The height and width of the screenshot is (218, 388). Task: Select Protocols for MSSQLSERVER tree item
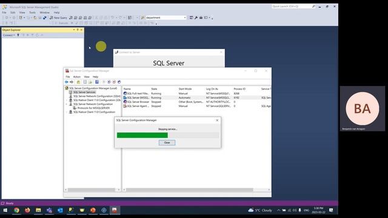(93, 108)
